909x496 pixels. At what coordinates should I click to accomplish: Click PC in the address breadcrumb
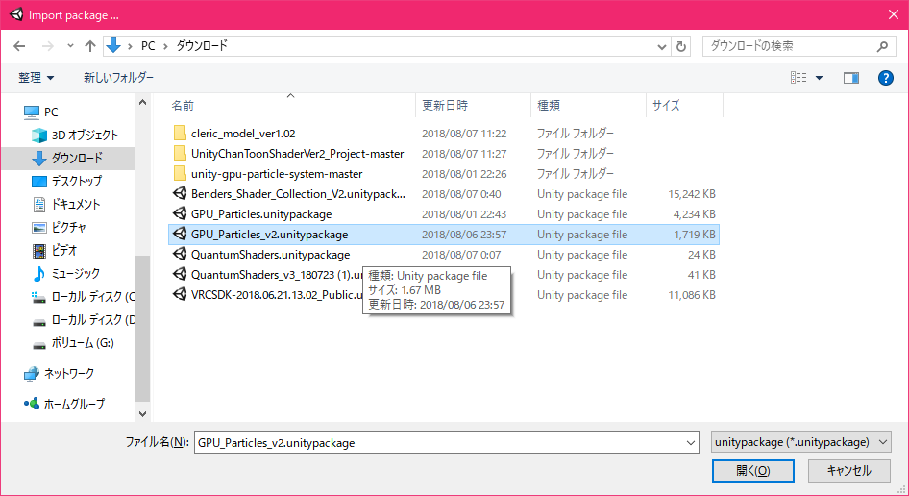click(148, 46)
